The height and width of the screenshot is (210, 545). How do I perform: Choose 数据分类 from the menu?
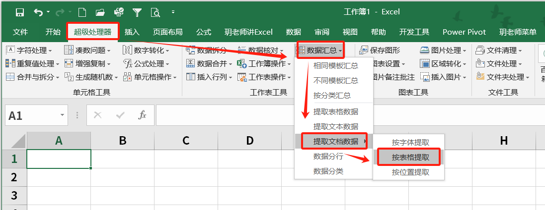click(328, 171)
